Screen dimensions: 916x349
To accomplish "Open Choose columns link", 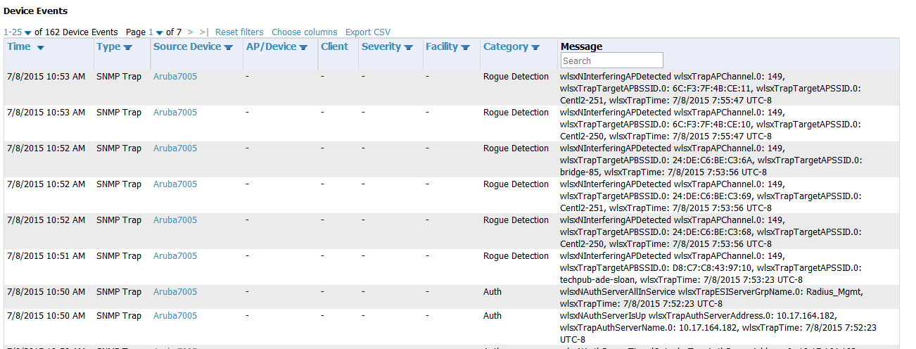I will (305, 32).
